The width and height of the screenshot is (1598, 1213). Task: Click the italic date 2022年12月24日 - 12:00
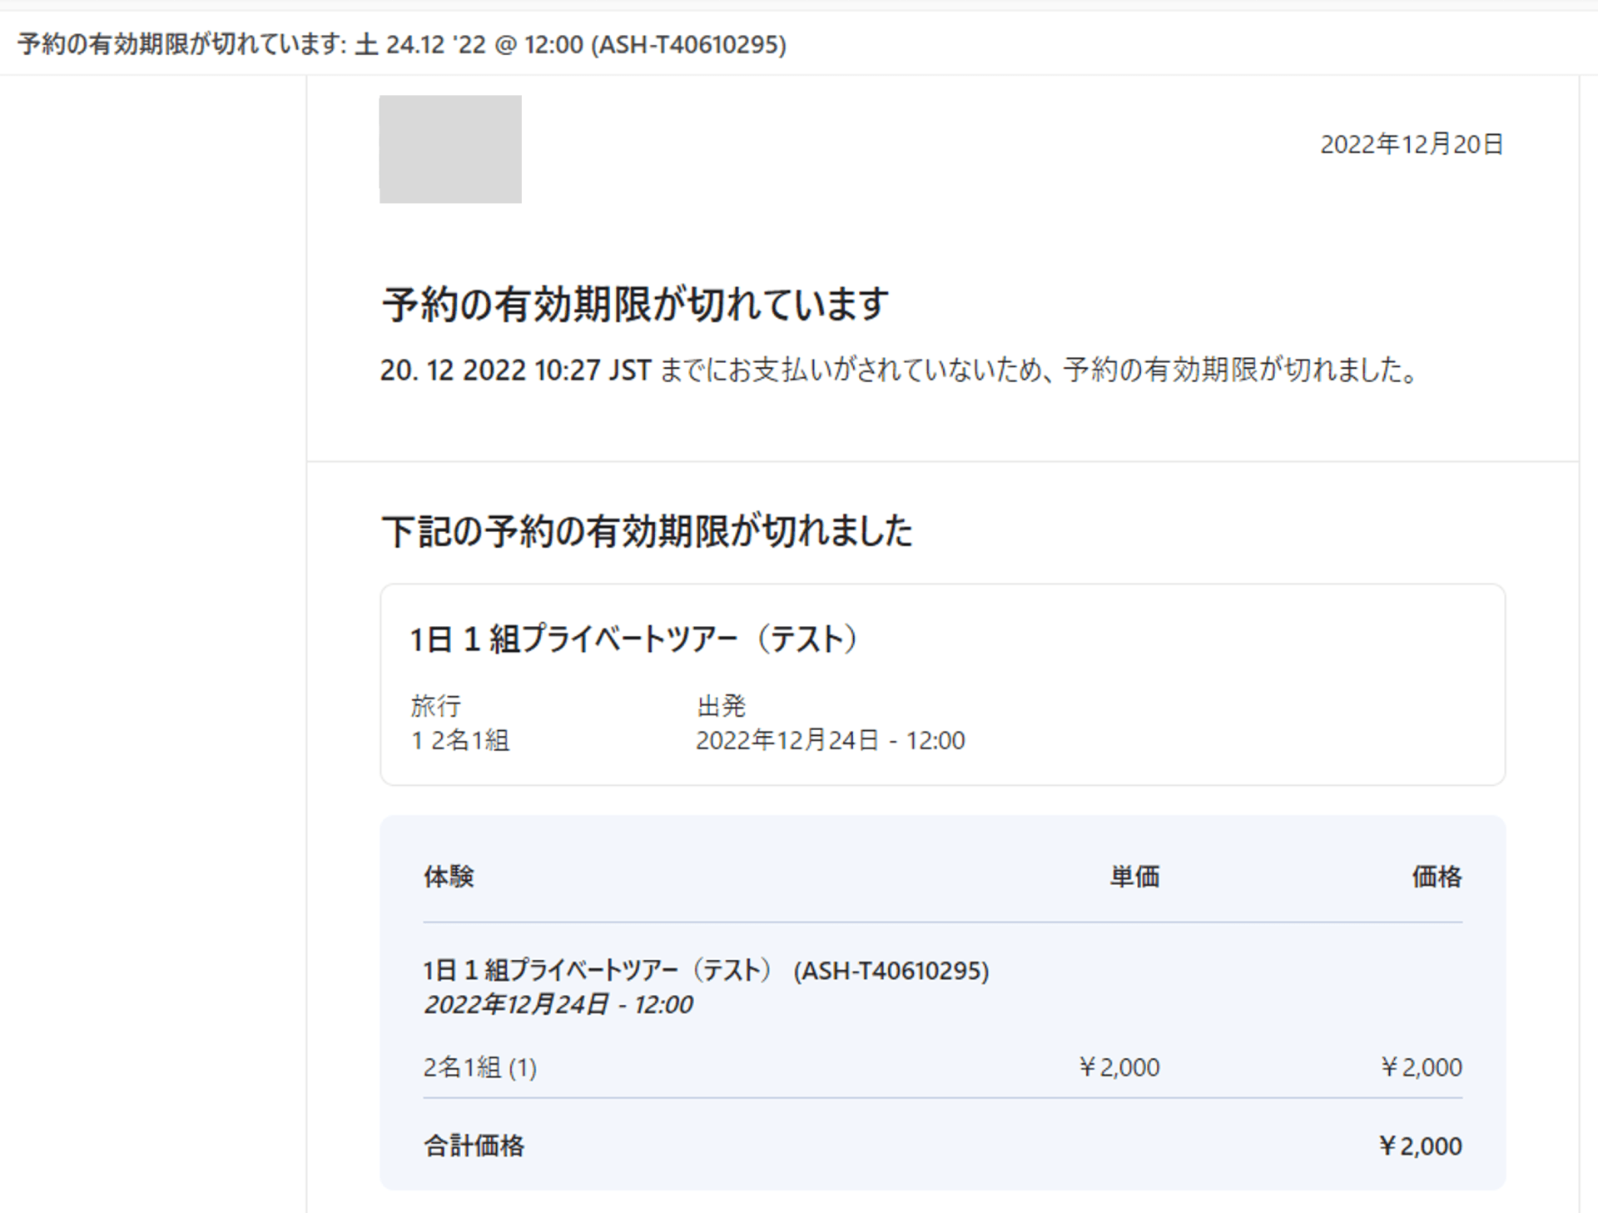[558, 1005]
